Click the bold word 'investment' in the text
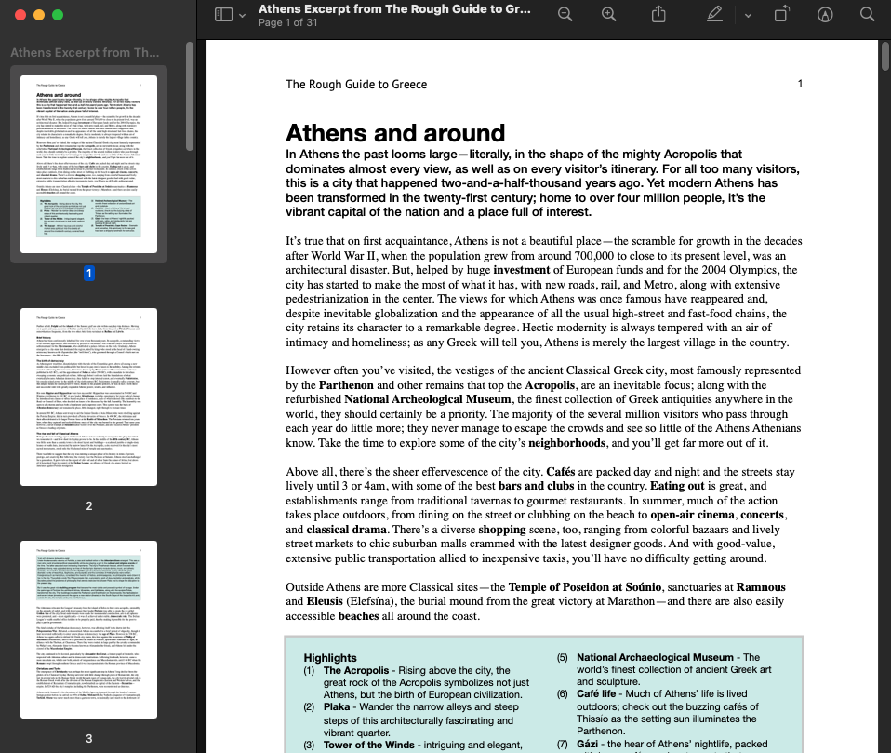This screenshot has height=753, width=891. pyautogui.click(x=521, y=270)
